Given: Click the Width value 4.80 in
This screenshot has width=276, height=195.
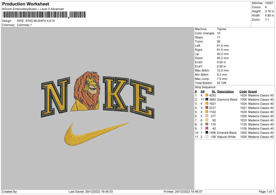Looking at the screenshot, I should 269,16.
